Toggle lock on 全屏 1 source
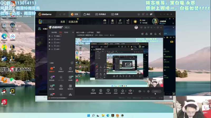This screenshot has width=211, height=118. click(x=52, y=49)
